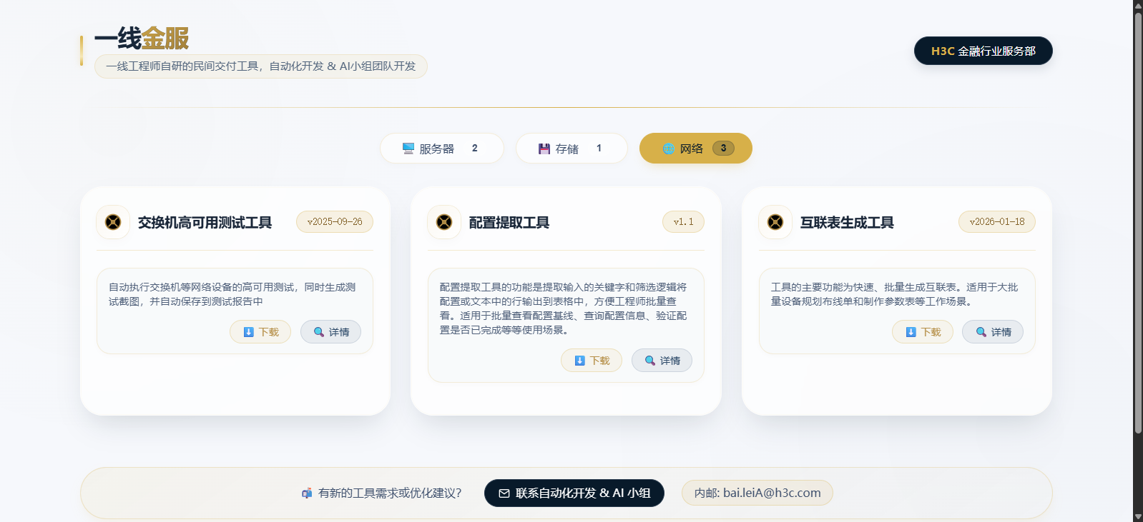Click the globe icon in 网络 tab

[x=668, y=149]
